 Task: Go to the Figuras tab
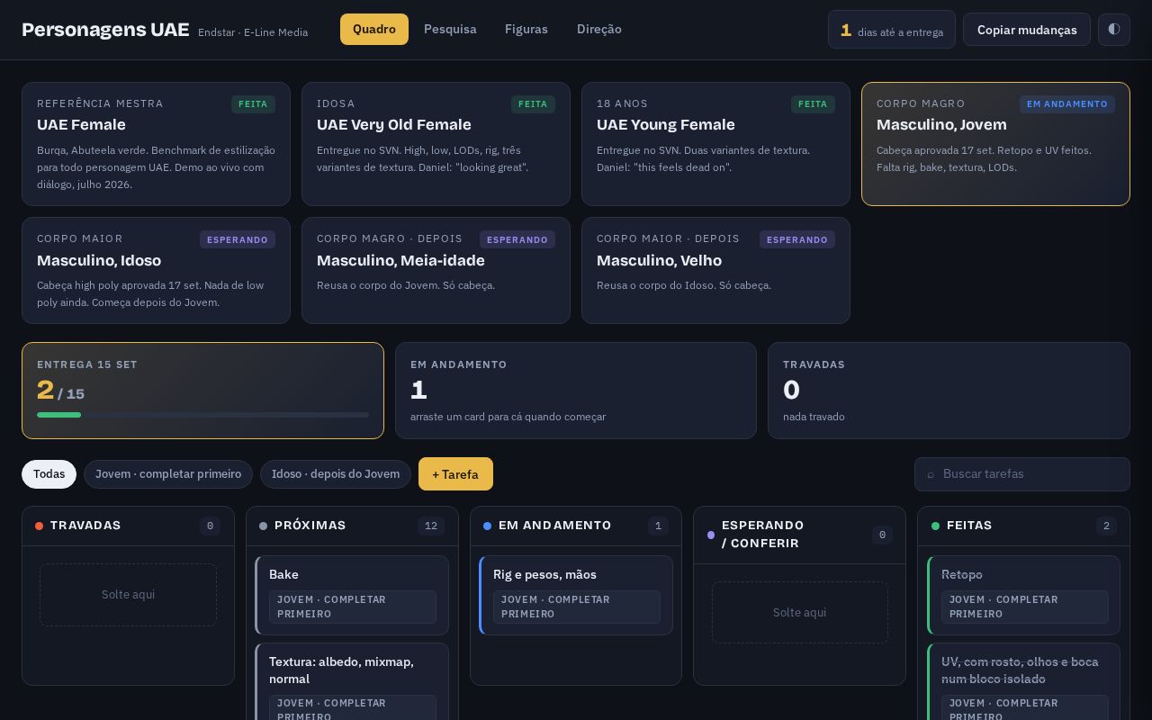(x=526, y=29)
